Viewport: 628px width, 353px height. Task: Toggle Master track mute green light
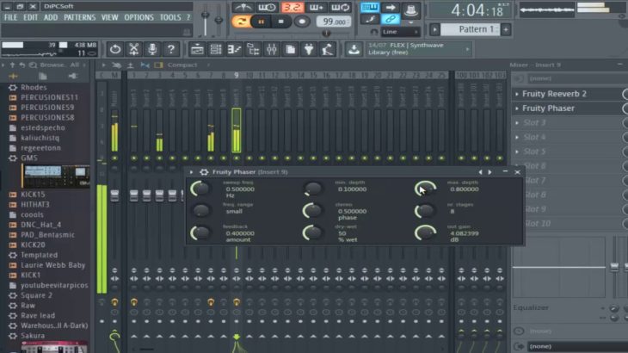click(x=114, y=158)
